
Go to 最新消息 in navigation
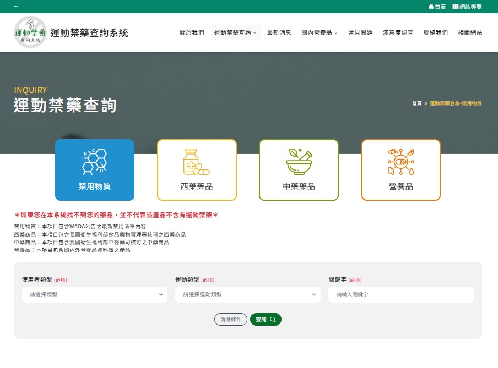(x=279, y=33)
